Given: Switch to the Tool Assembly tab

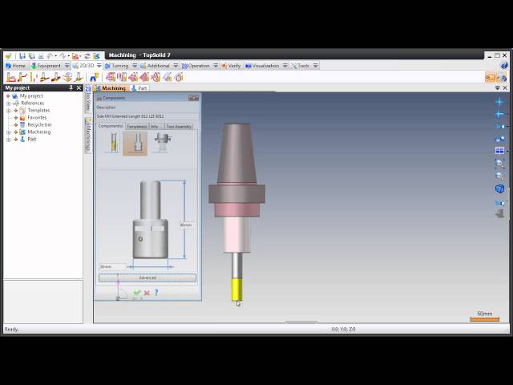Looking at the screenshot, I should click(179, 126).
